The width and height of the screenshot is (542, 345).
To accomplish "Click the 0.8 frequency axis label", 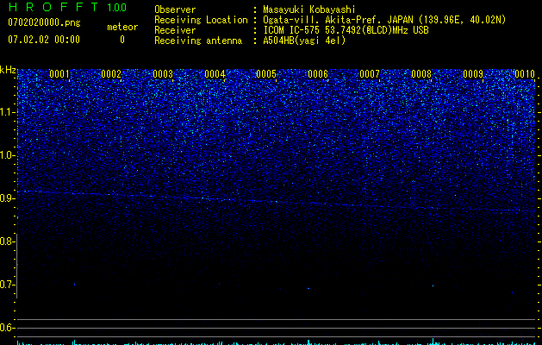I will 7,241.
